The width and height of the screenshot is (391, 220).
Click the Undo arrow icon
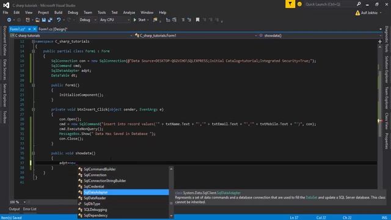59,20
